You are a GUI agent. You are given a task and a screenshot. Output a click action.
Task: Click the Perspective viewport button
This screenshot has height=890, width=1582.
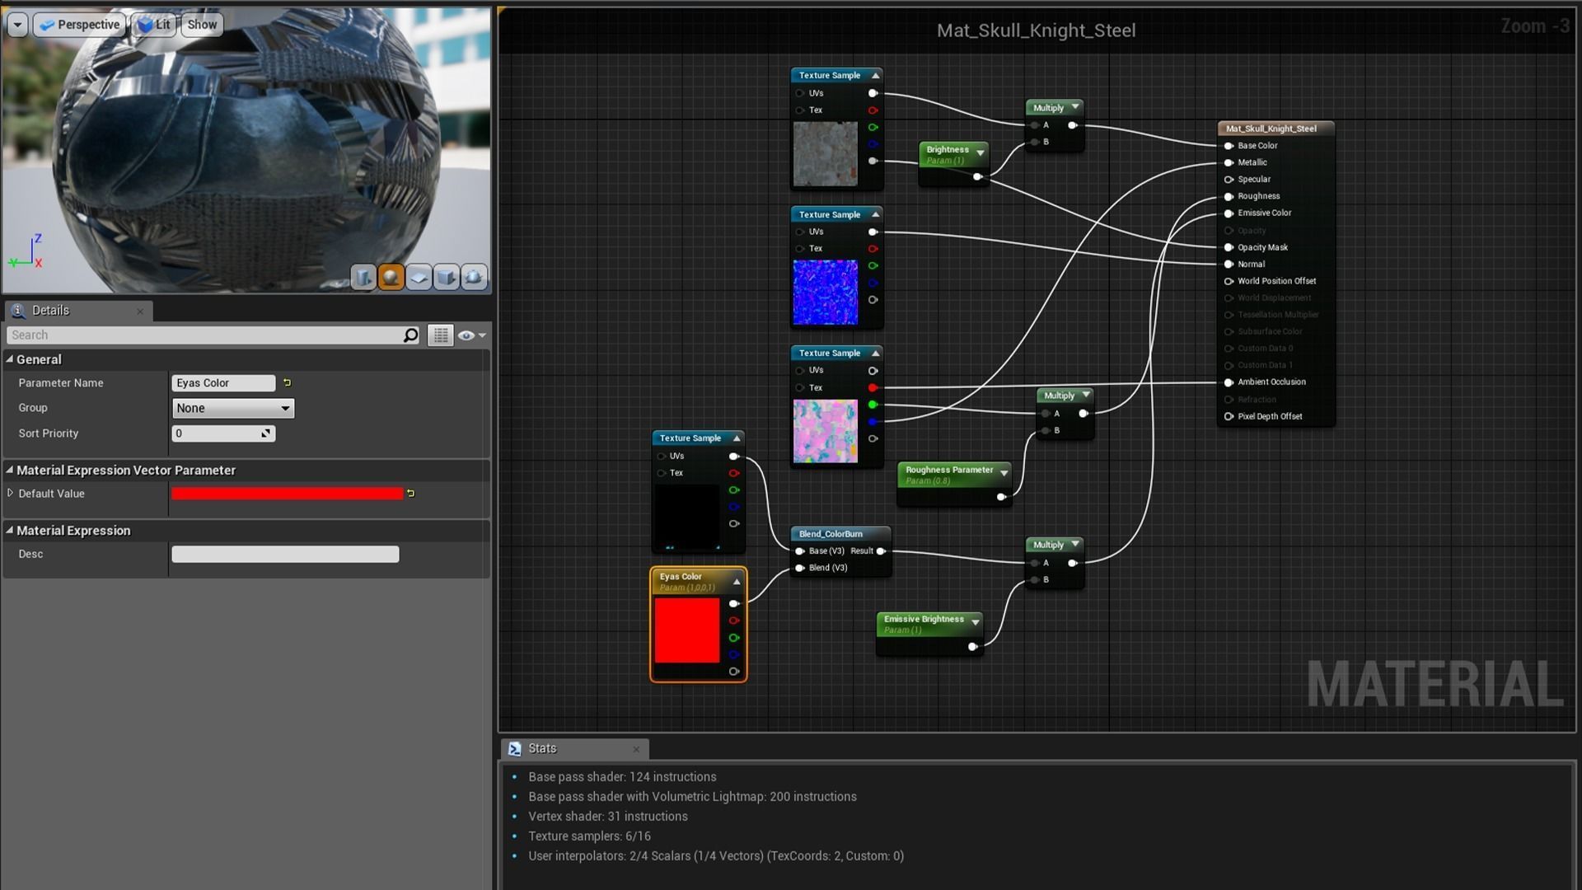[80, 25]
